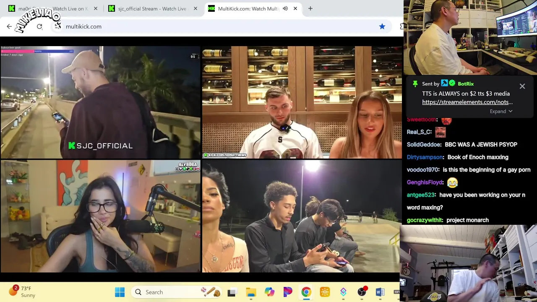This screenshot has height=302, width=537.
Task: Open the pink P app on taskbar
Action: click(288, 292)
